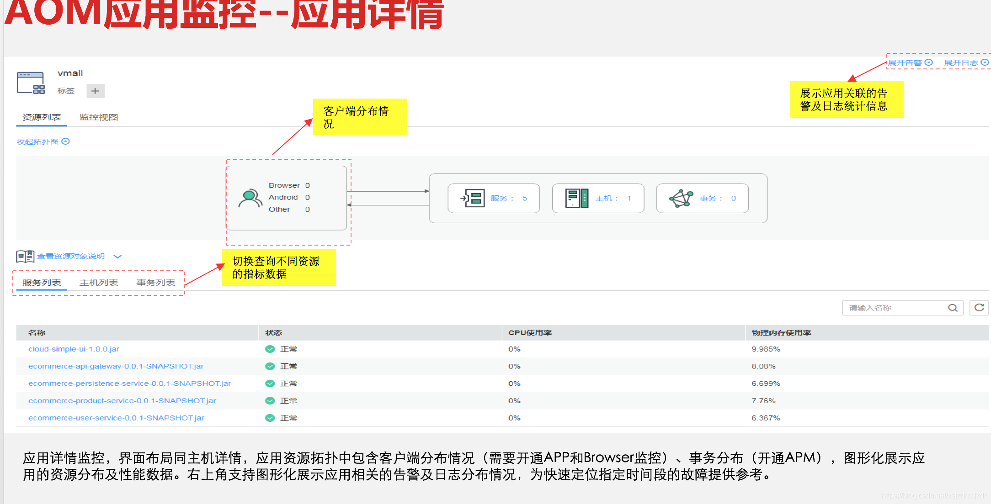Open the 主机列表 tab
Screen dimensions: 991x504
[99, 283]
